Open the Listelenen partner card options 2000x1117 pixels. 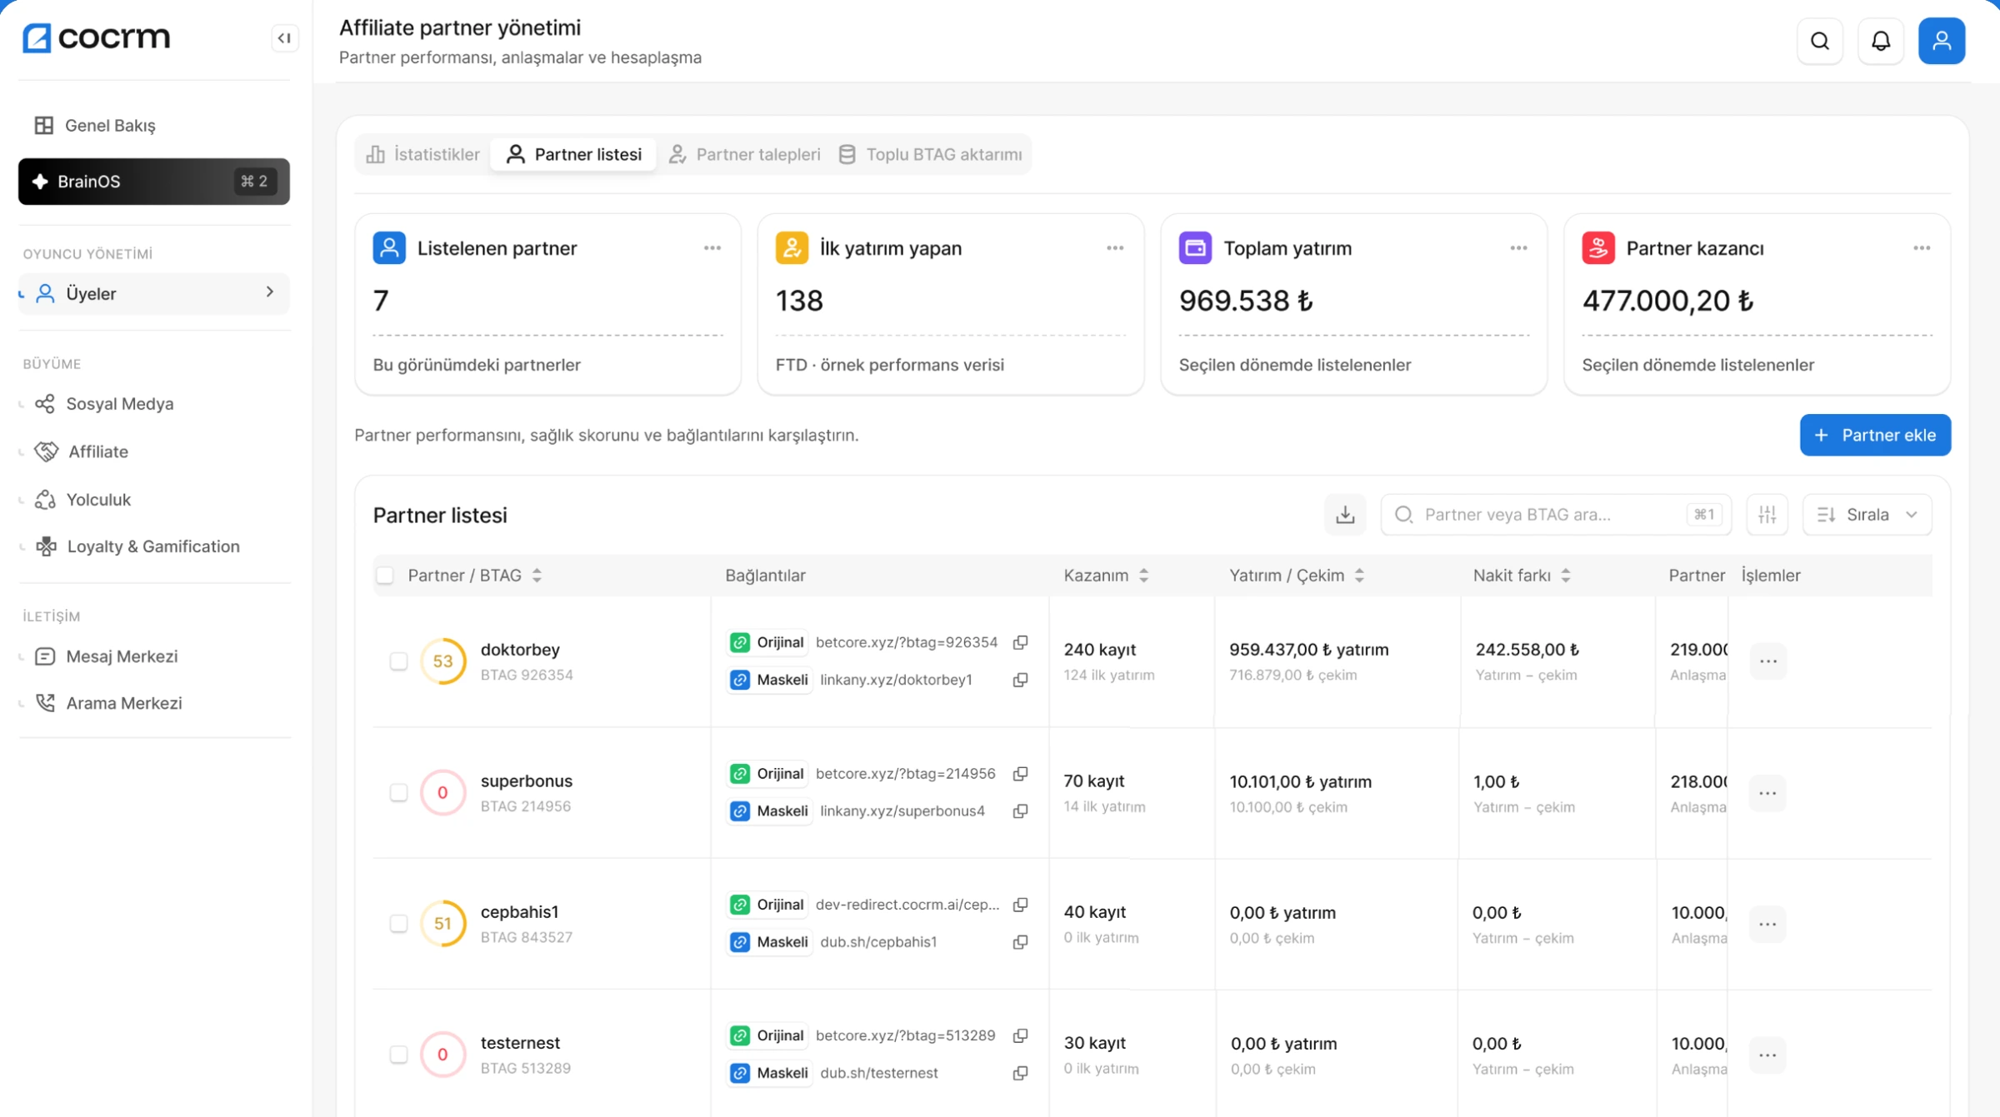(712, 248)
